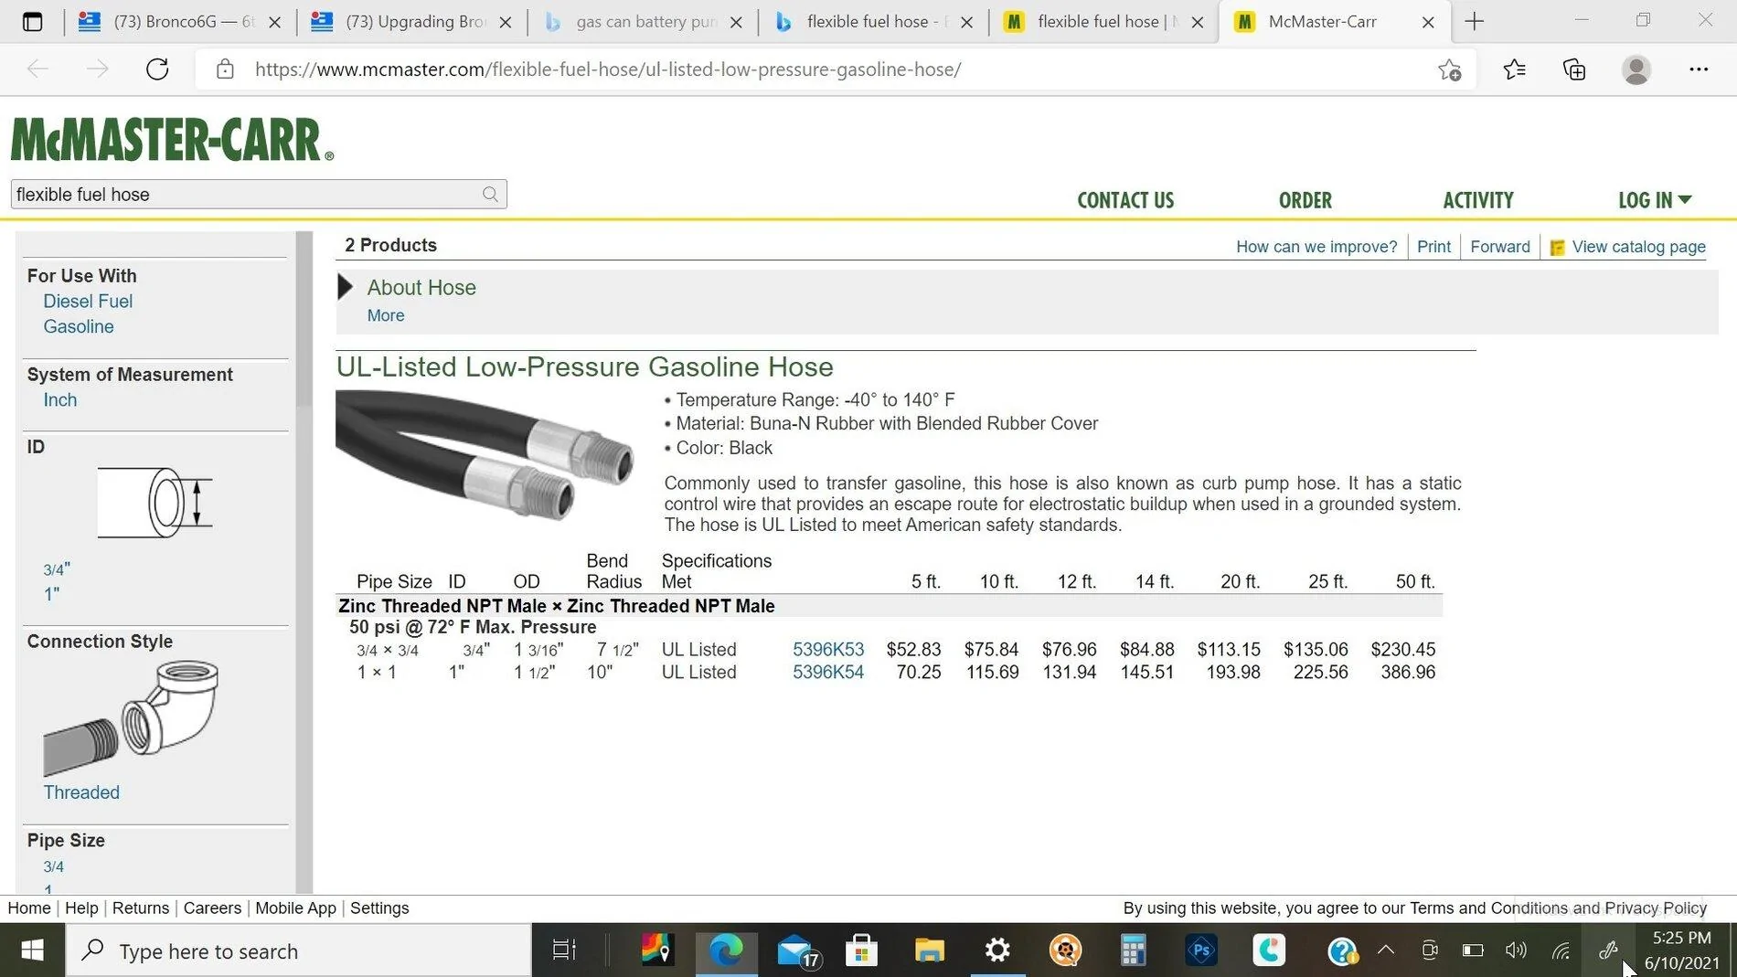Open part number 5396K53
The width and height of the screenshot is (1737, 977).
[x=828, y=649]
